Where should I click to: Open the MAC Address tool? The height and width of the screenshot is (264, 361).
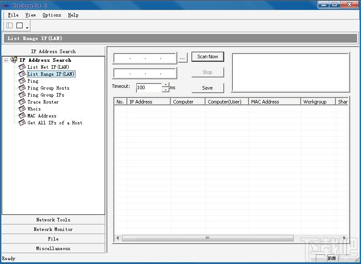[41, 116]
